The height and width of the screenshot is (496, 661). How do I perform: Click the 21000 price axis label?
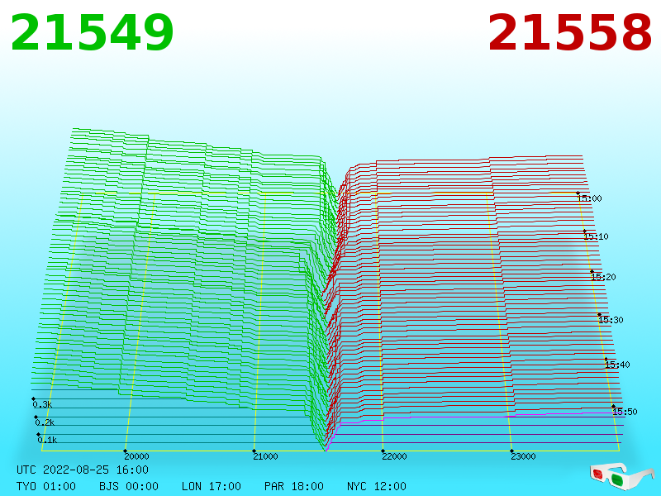pyautogui.click(x=265, y=456)
